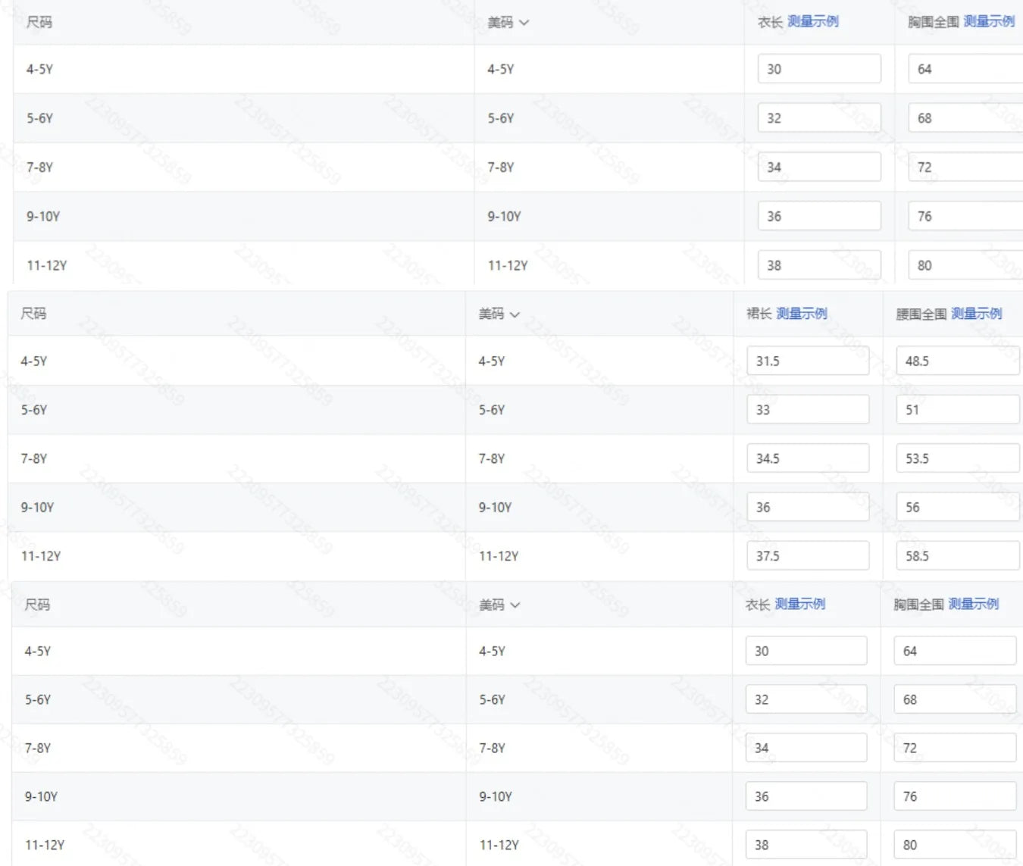Open the 美码 dropdown in the bottommost table
This screenshot has height=866, width=1023.
pos(500,605)
